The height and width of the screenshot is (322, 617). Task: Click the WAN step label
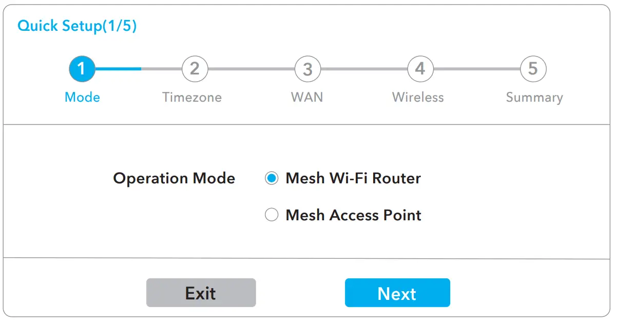click(x=307, y=98)
